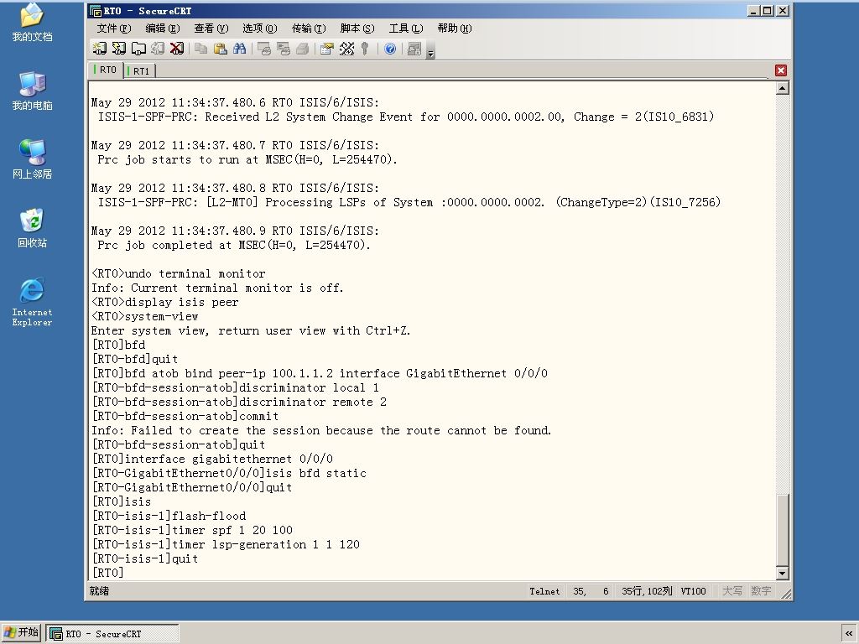Screen dimensions: 859x644
Task: Click '35行, 102列' status bar entry
Action: click(647, 591)
